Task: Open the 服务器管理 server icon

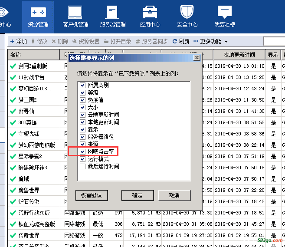Action: [x=112, y=12]
